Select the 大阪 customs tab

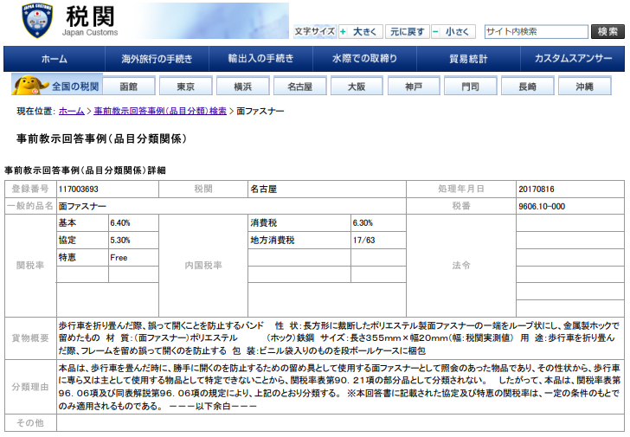(357, 87)
